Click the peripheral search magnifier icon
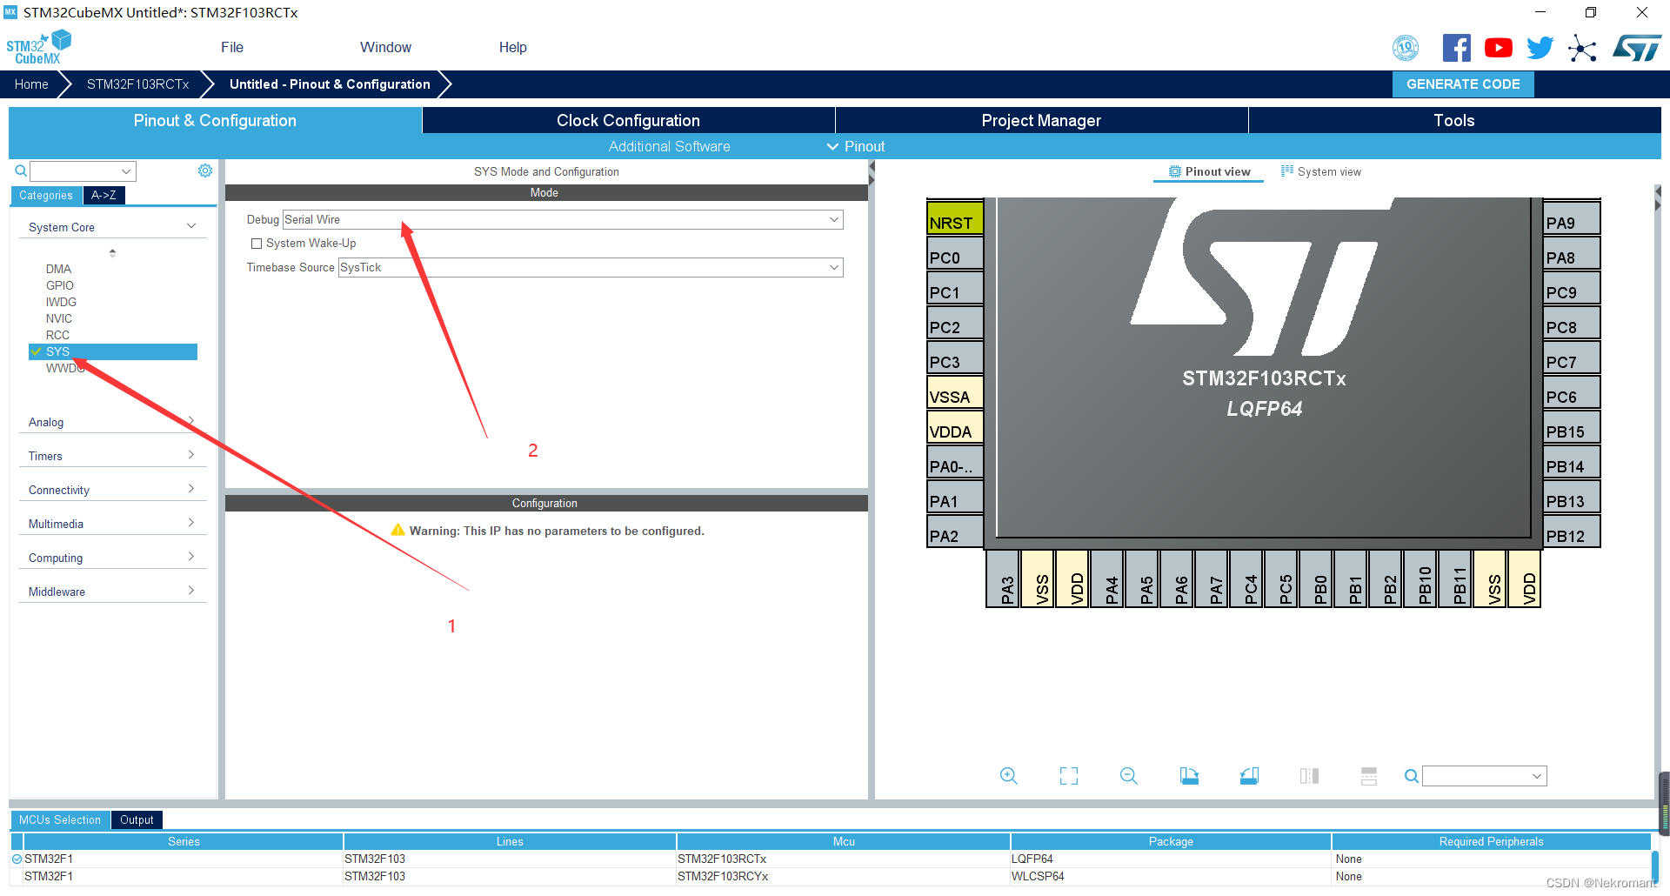1670x896 pixels. (21, 171)
